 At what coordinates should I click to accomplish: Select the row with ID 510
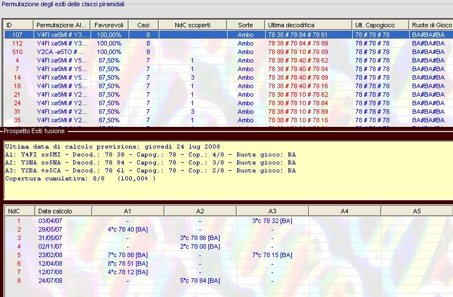pyautogui.click(x=228, y=52)
